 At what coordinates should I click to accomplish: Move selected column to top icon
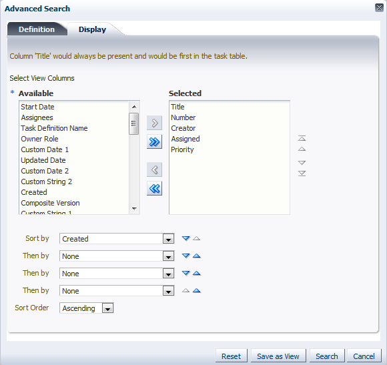(302, 138)
